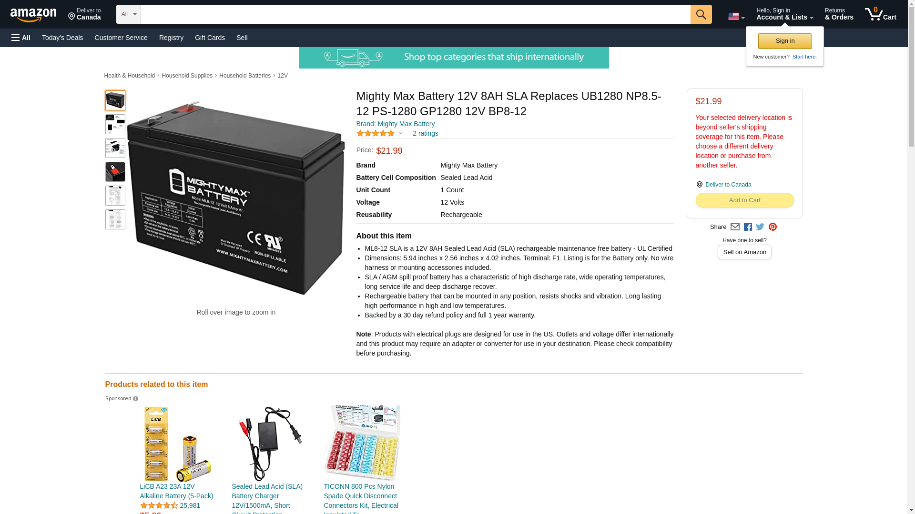The image size is (915, 514).
Task: Select the Household Batteries breadcrumb
Action: click(x=245, y=76)
